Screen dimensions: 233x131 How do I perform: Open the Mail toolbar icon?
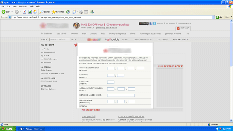pyautogui.click(x=75, y=12)
